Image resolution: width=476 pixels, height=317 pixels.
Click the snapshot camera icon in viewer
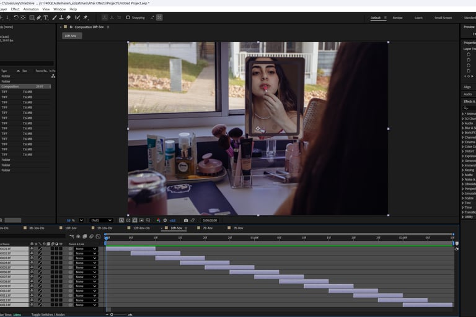(186, 220)
